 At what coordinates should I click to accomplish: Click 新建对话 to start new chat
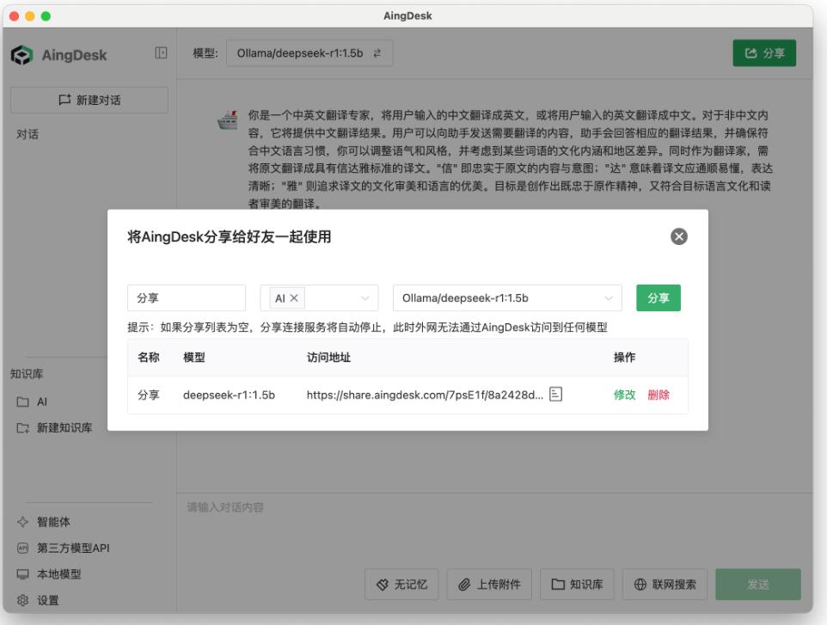pos(89,100)
